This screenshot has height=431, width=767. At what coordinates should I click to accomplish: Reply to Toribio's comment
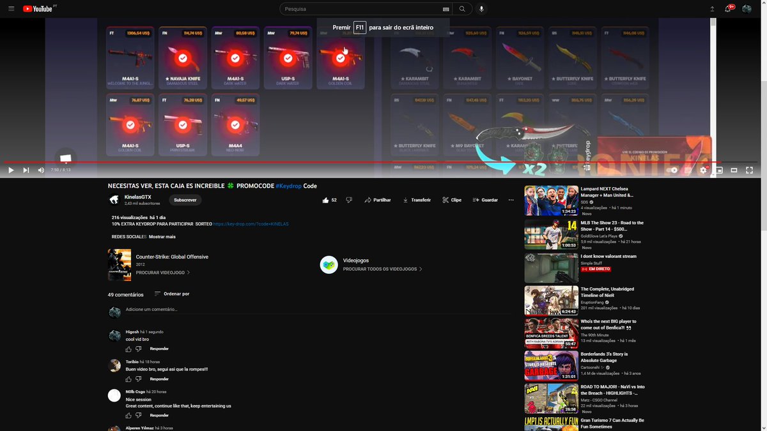coord(159,379)
